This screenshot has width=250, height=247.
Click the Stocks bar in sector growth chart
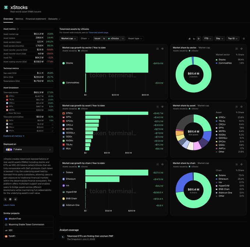(x=117, y=63)
